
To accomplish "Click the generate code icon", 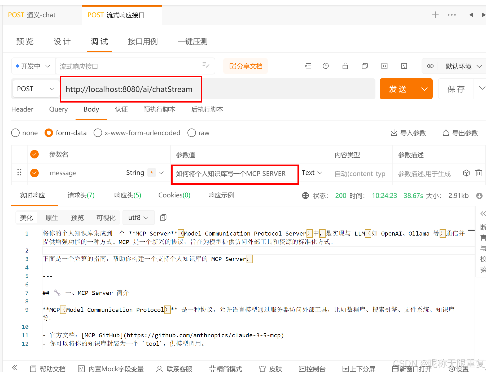I will [384, 66].
